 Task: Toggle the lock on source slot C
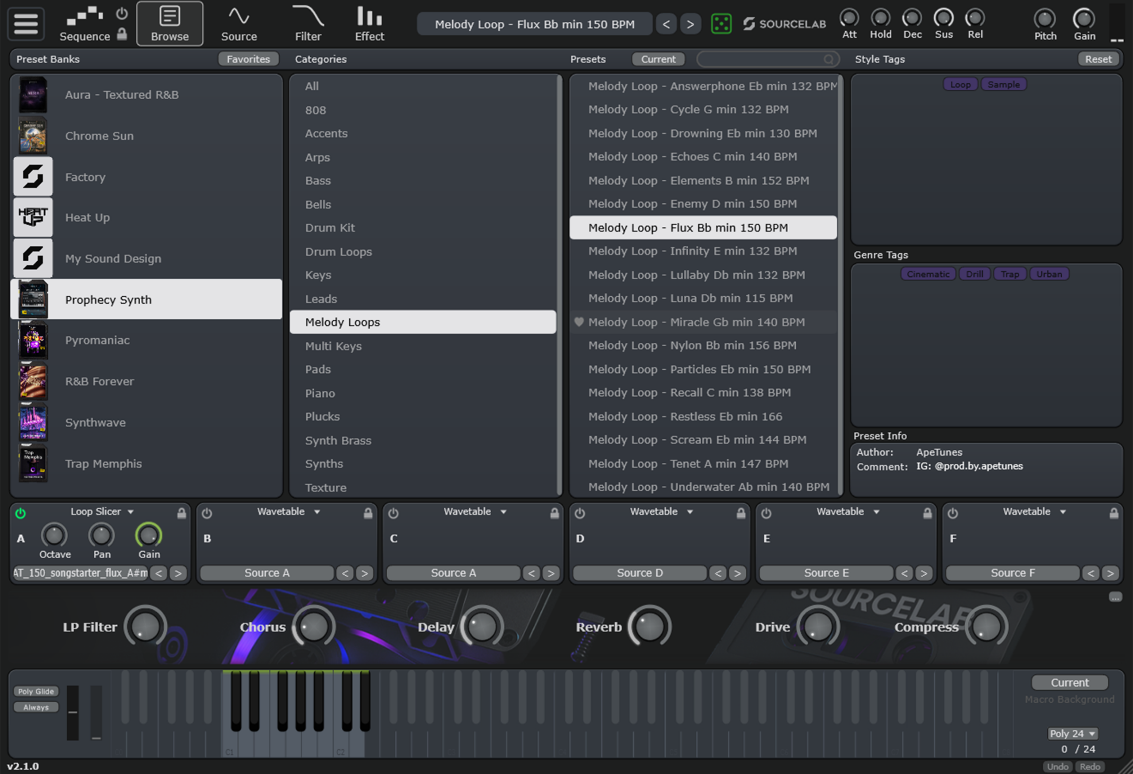click(554, 513)
